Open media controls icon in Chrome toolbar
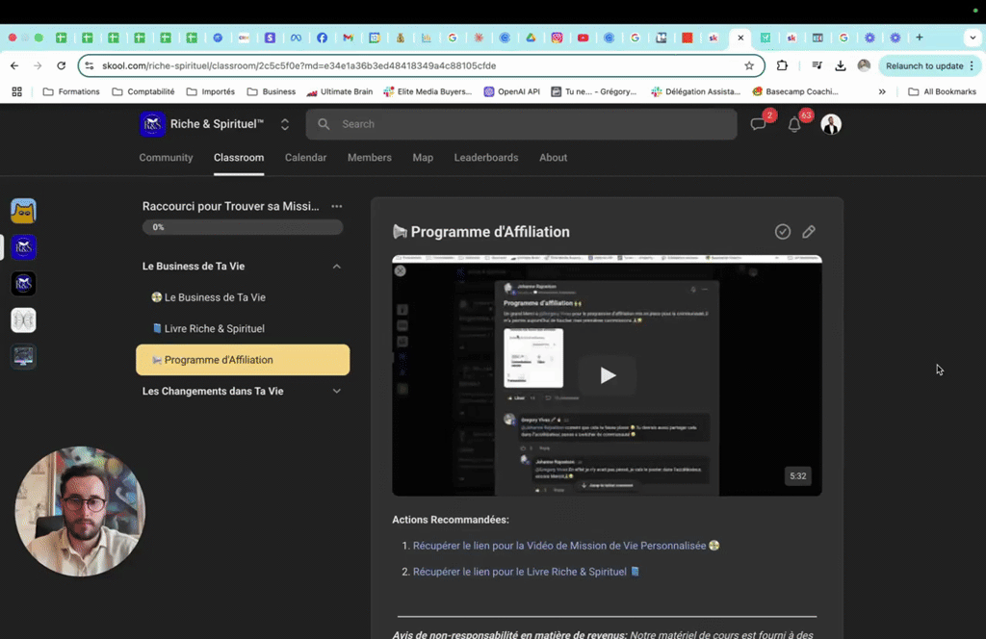Screen dimensions: 986x639 pyautogui.click(x=817, y=65)
